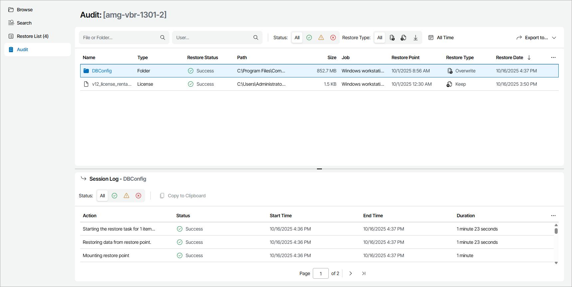The height and width of the screenshot is (287, 572).
Task: Open the DBConfig folder link
Action: tap(102, 71)
